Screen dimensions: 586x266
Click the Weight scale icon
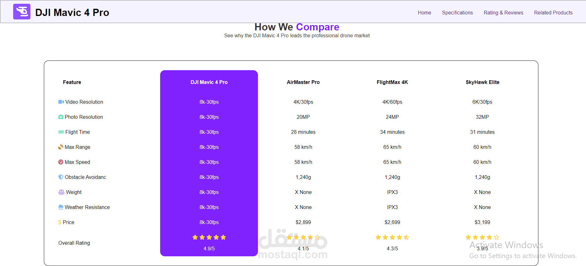coord(61,192)
